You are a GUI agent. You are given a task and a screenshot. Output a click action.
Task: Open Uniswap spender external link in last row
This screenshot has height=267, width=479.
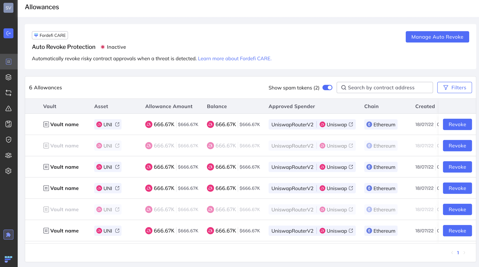[x=351, y=230]
